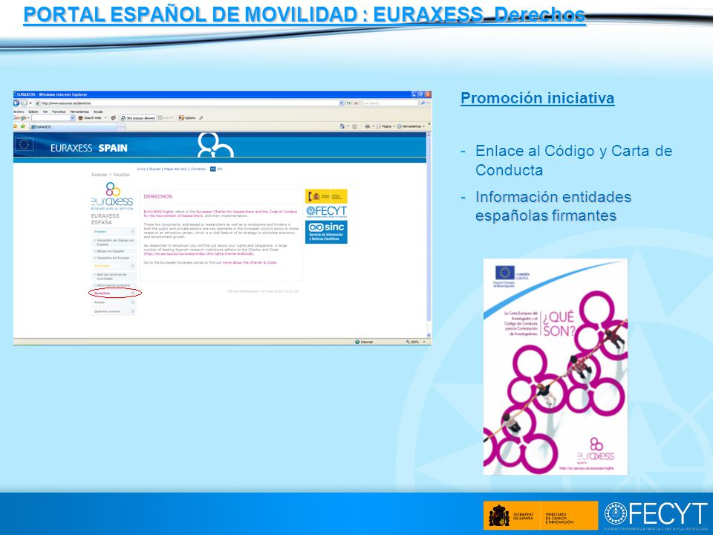Expand the Servicios sidebar section
The width and height of the screenshot is (713, 535).
point(114,266)
